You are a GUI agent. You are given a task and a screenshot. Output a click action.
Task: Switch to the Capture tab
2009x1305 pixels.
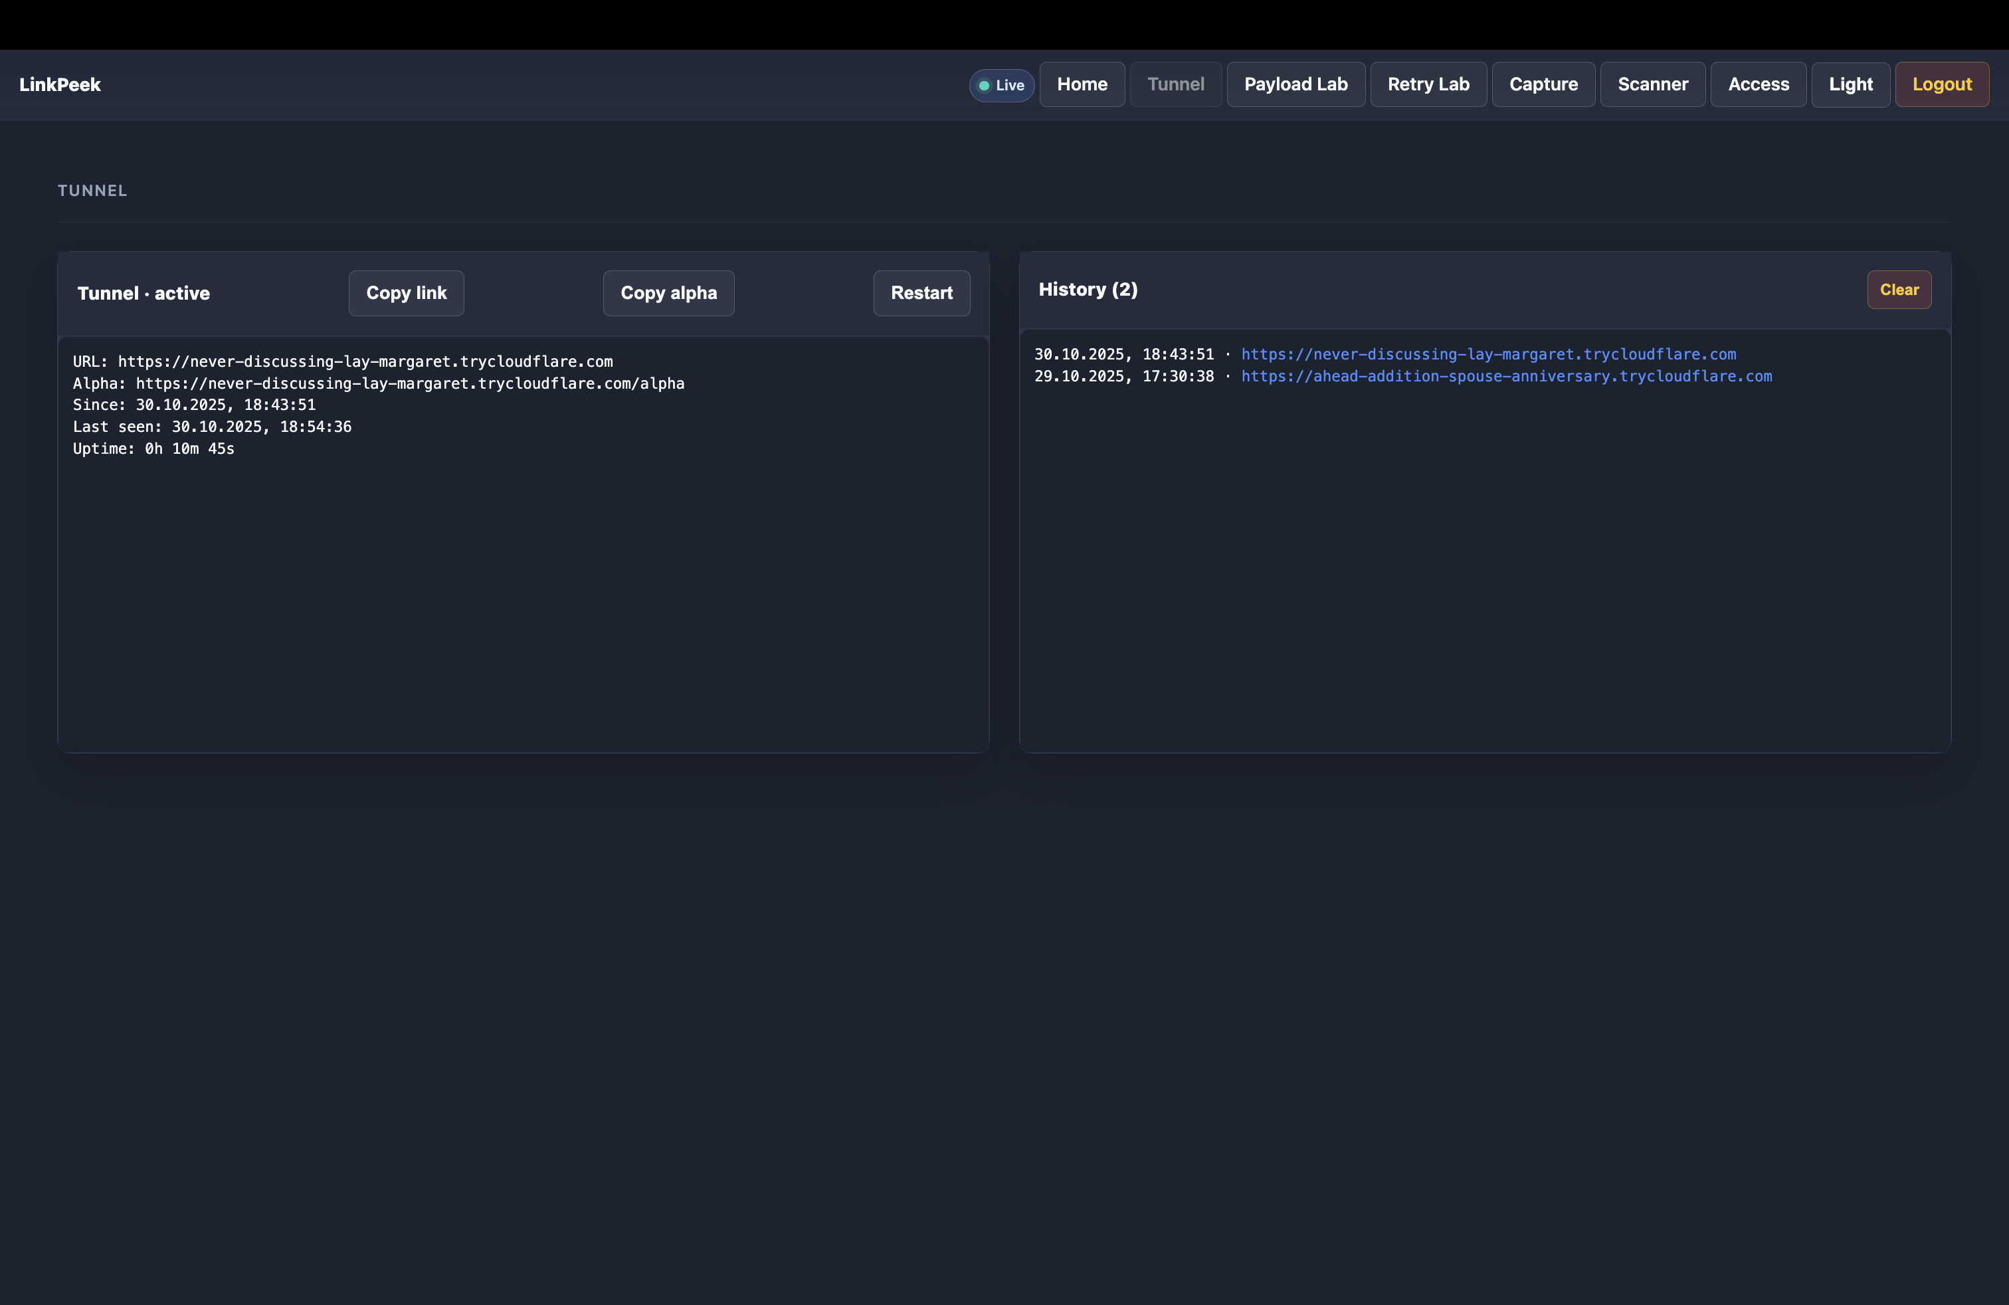(1543, 84)
